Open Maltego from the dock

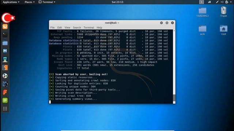[x=5, y=76]
